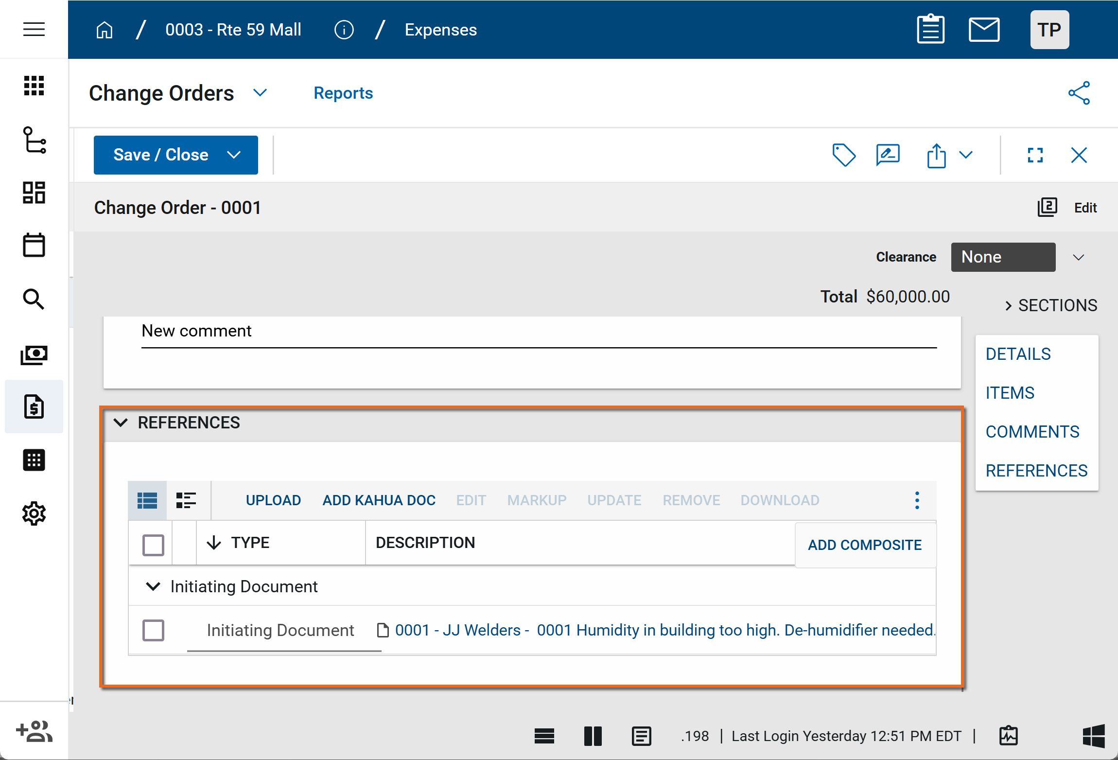The image size is (1118, 760).
Task: Click the ADD KAHUA DOC button
Action: point(379,500)
